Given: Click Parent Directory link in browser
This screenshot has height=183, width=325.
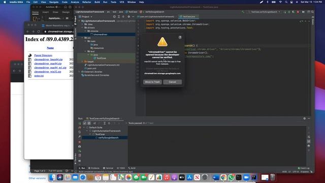Looking at the screenshot, I should 43,55.
